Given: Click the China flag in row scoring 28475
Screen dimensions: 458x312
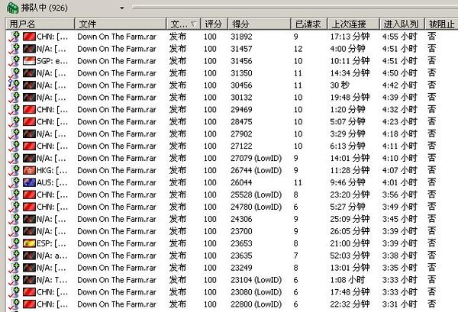Looking at the screenshot, I should click(x=29, y=122).
